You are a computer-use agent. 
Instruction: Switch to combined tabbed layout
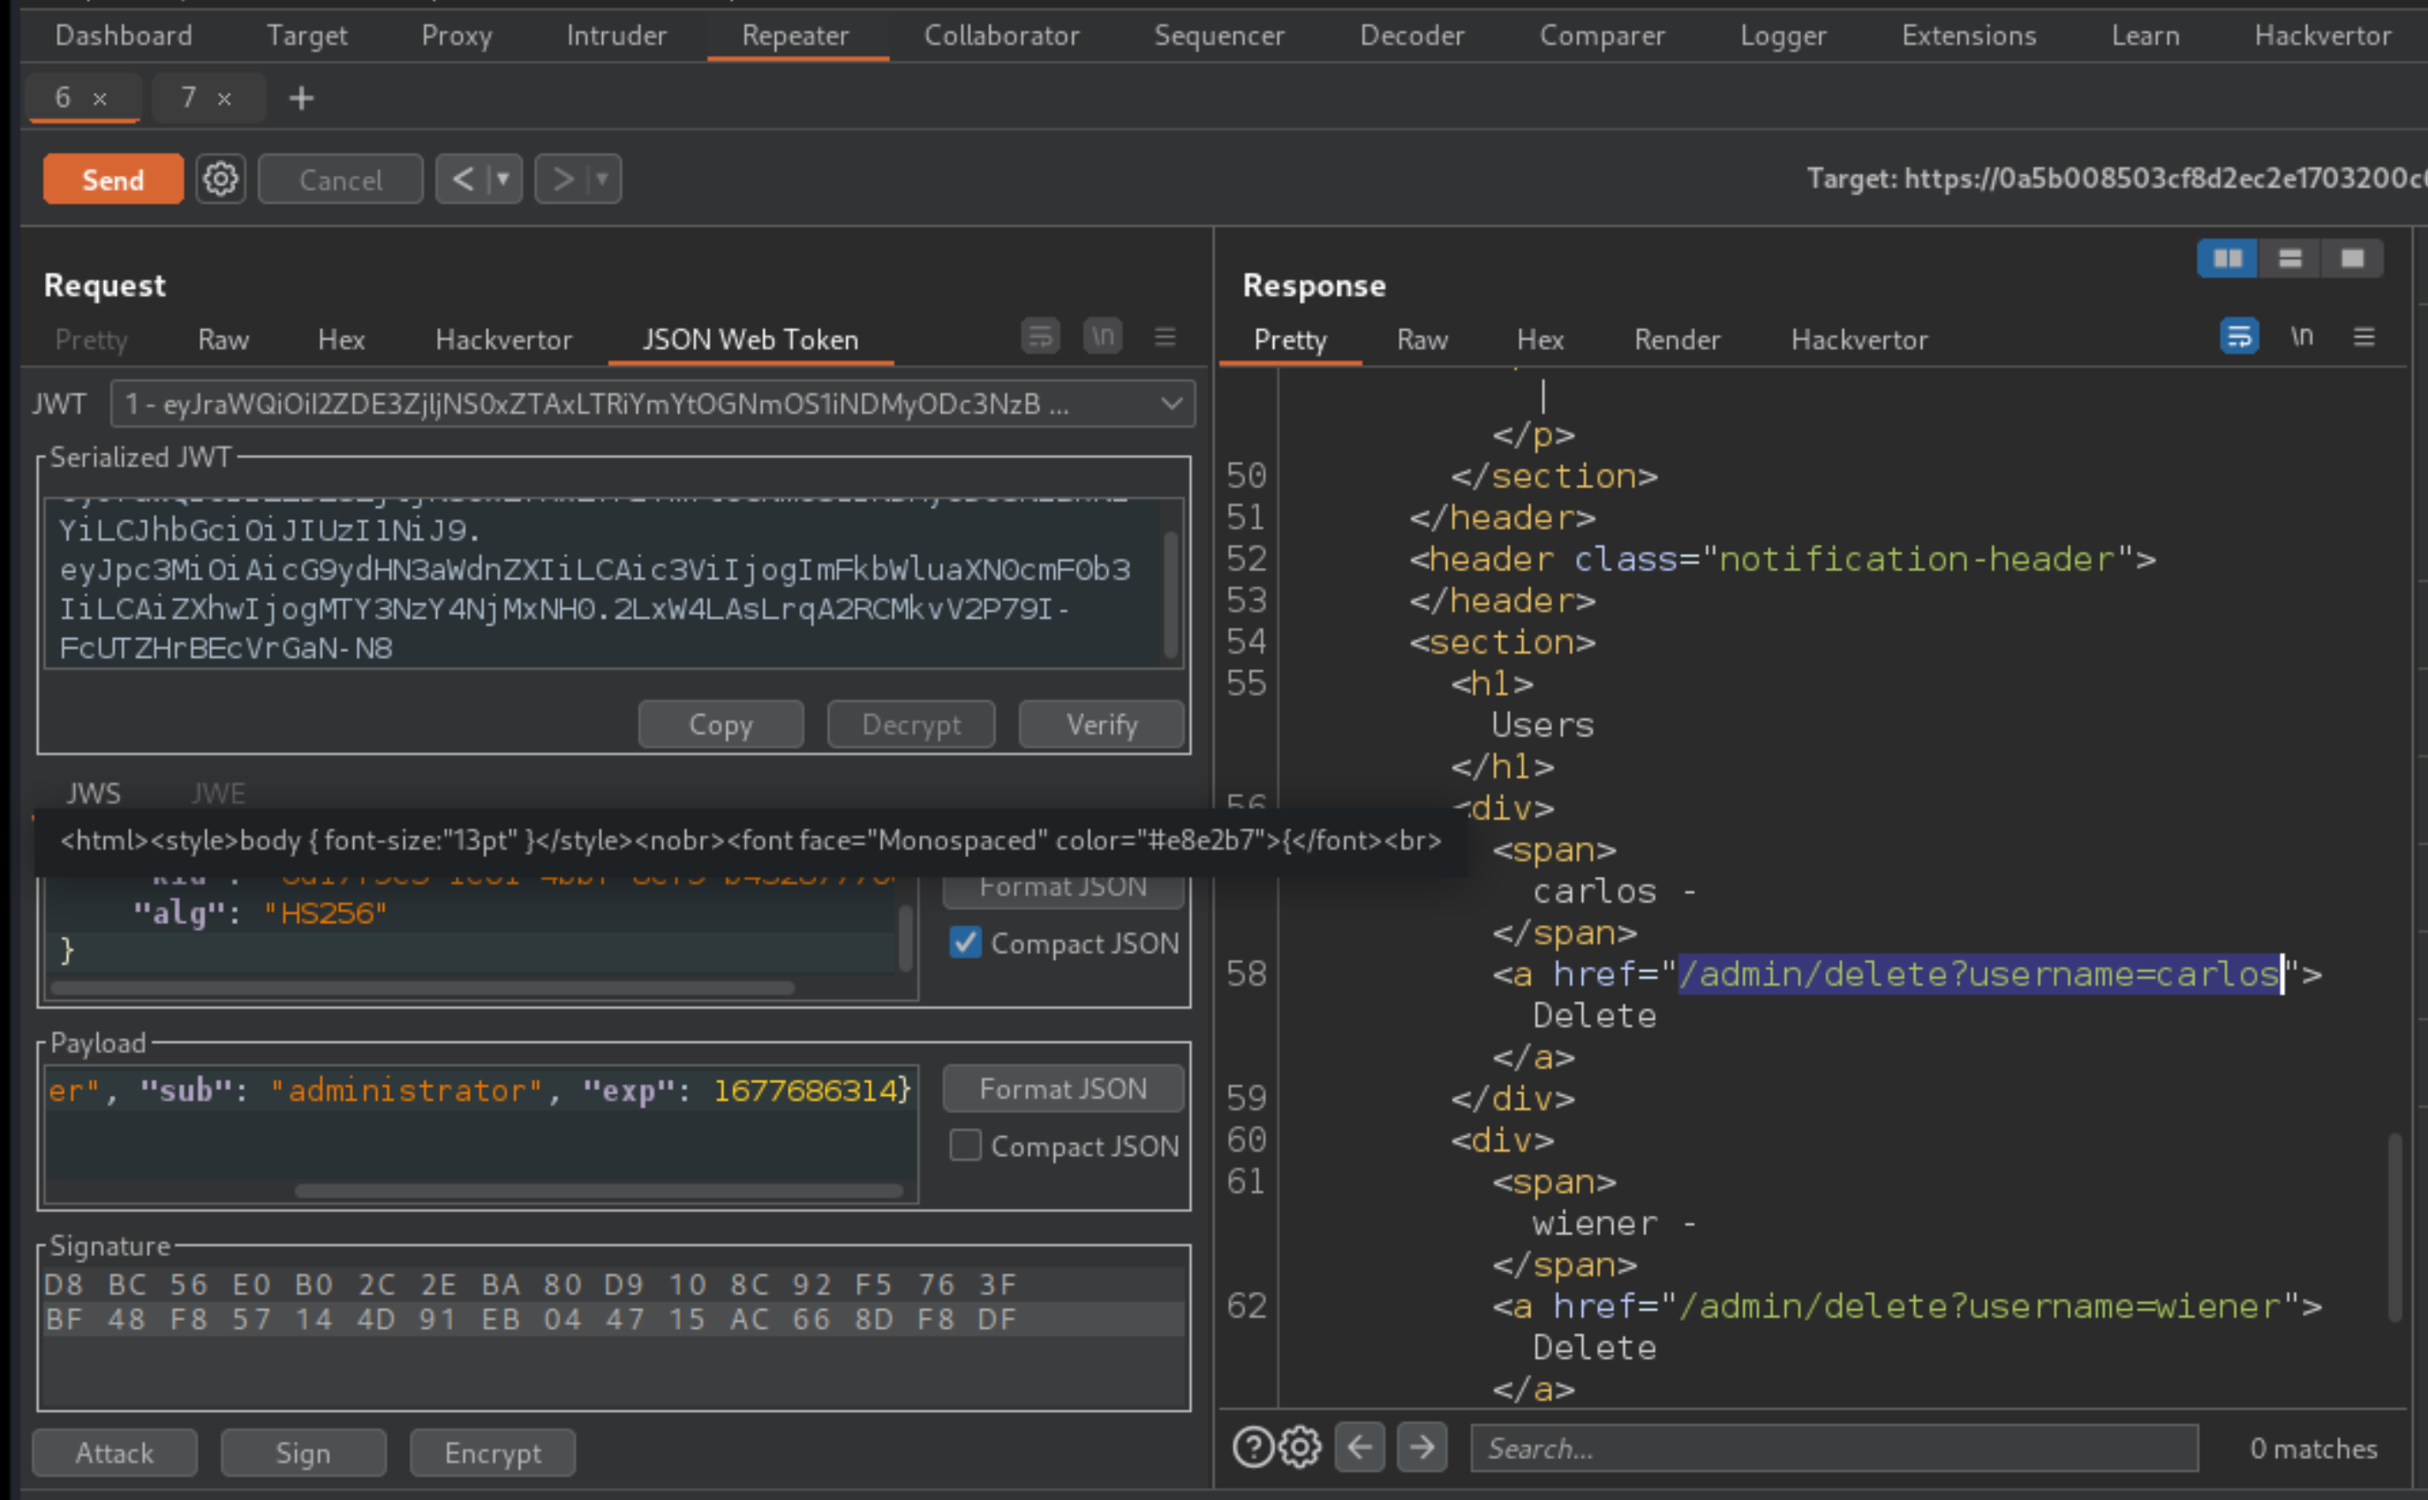coord(2353,259)
